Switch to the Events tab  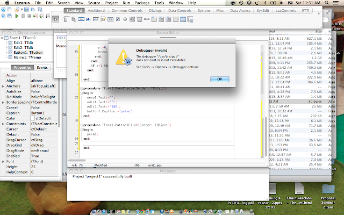pyautogui.click(x=42, y=67)
